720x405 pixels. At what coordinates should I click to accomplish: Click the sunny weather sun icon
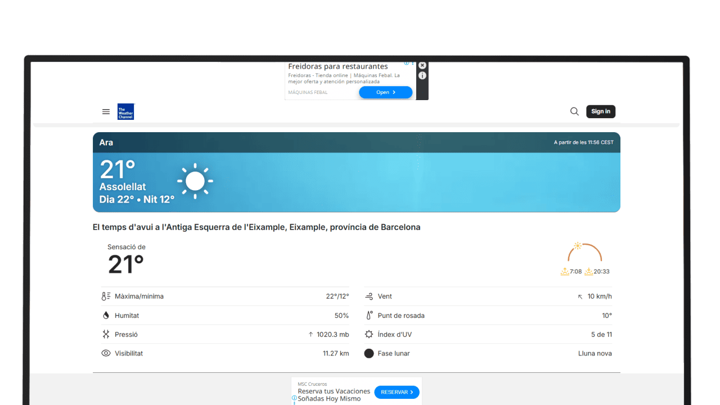click(x=195, y=181)
